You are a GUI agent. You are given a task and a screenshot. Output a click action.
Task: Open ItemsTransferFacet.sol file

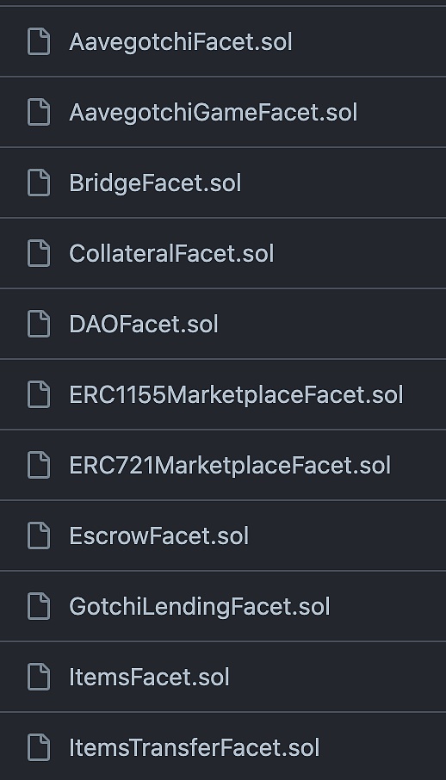pos(195,748)
